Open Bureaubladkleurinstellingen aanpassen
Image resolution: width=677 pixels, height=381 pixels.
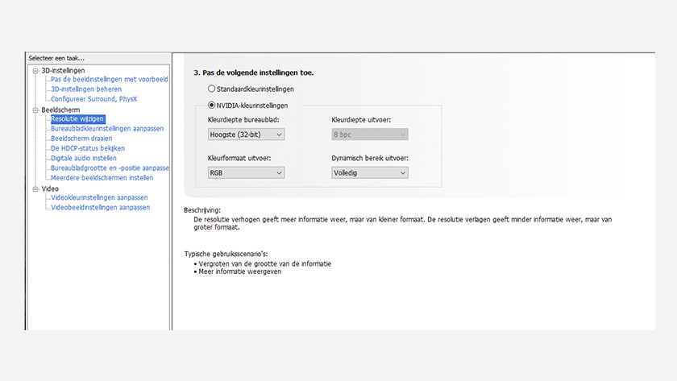pos(106,129)
